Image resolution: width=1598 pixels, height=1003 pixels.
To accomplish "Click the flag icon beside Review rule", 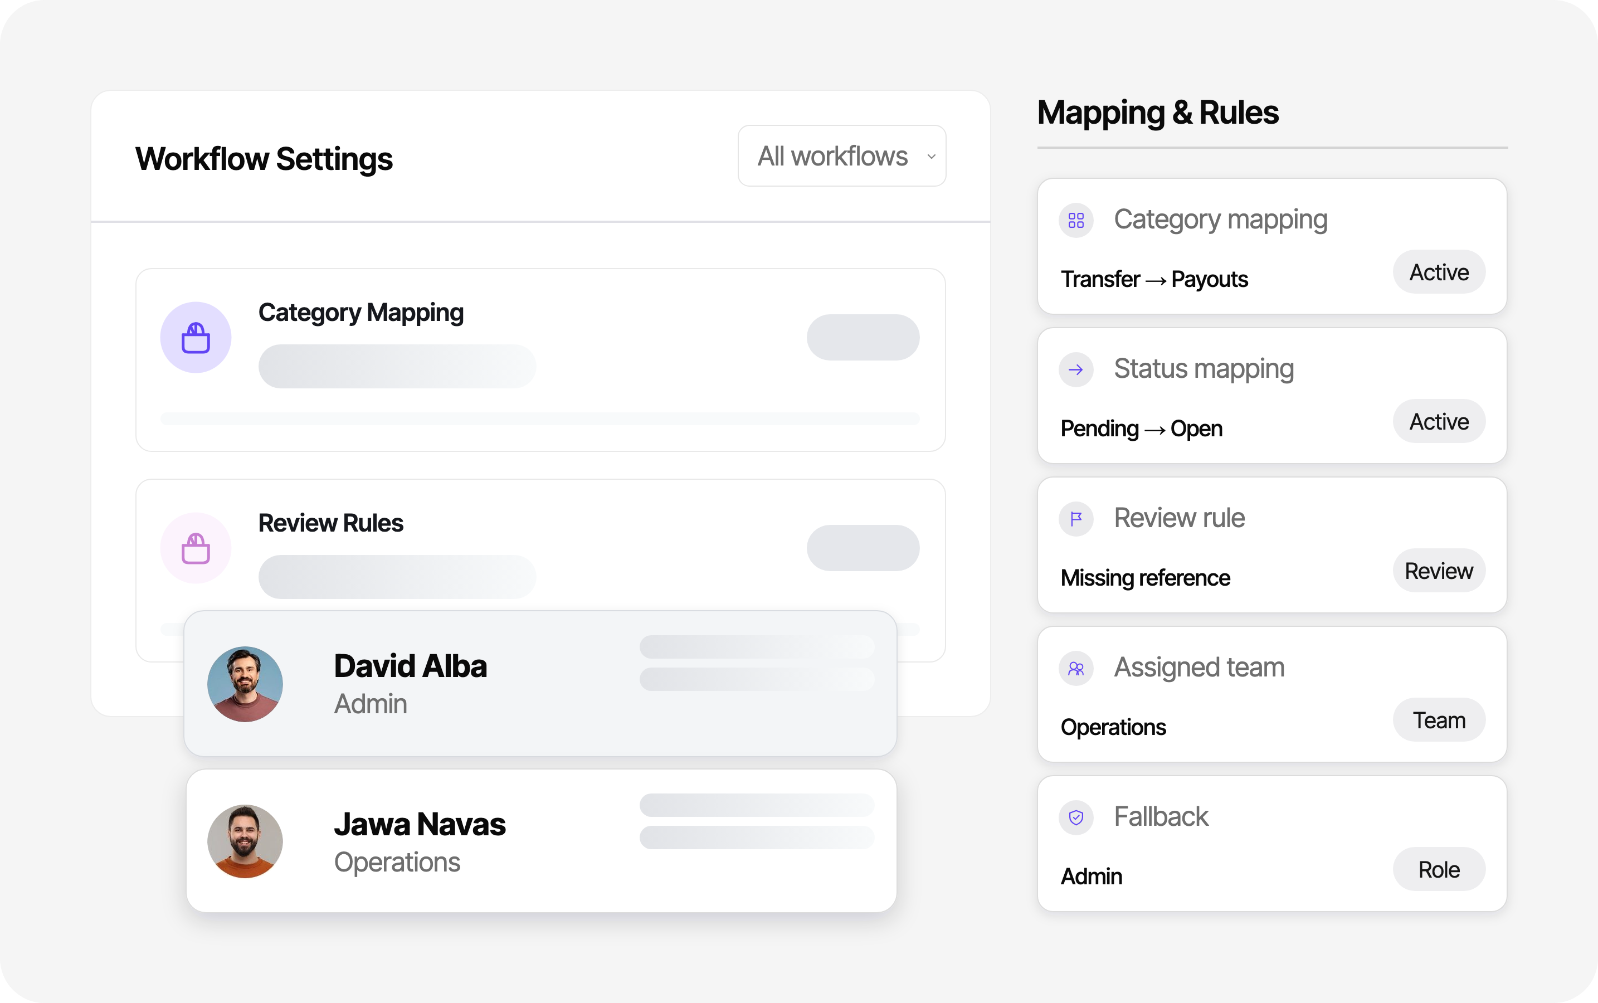I will (x=1076, y=519).
